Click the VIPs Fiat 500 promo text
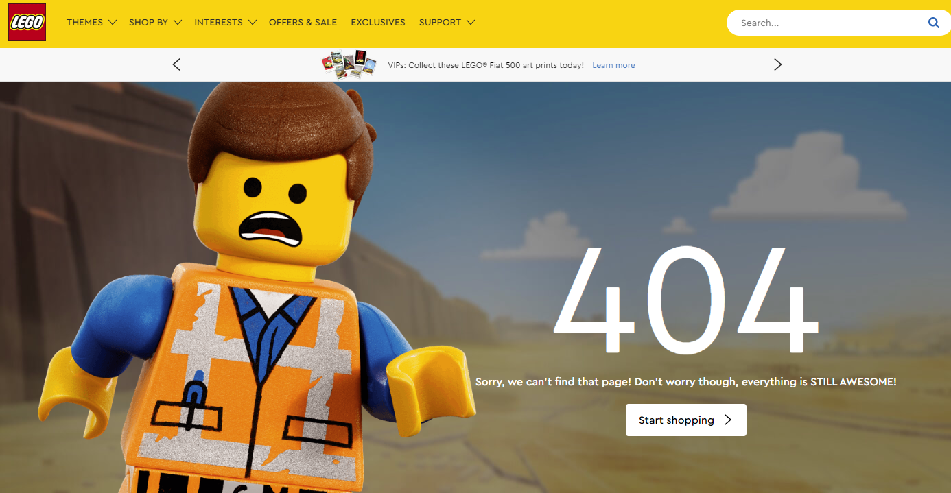 (x=485, y=65)
